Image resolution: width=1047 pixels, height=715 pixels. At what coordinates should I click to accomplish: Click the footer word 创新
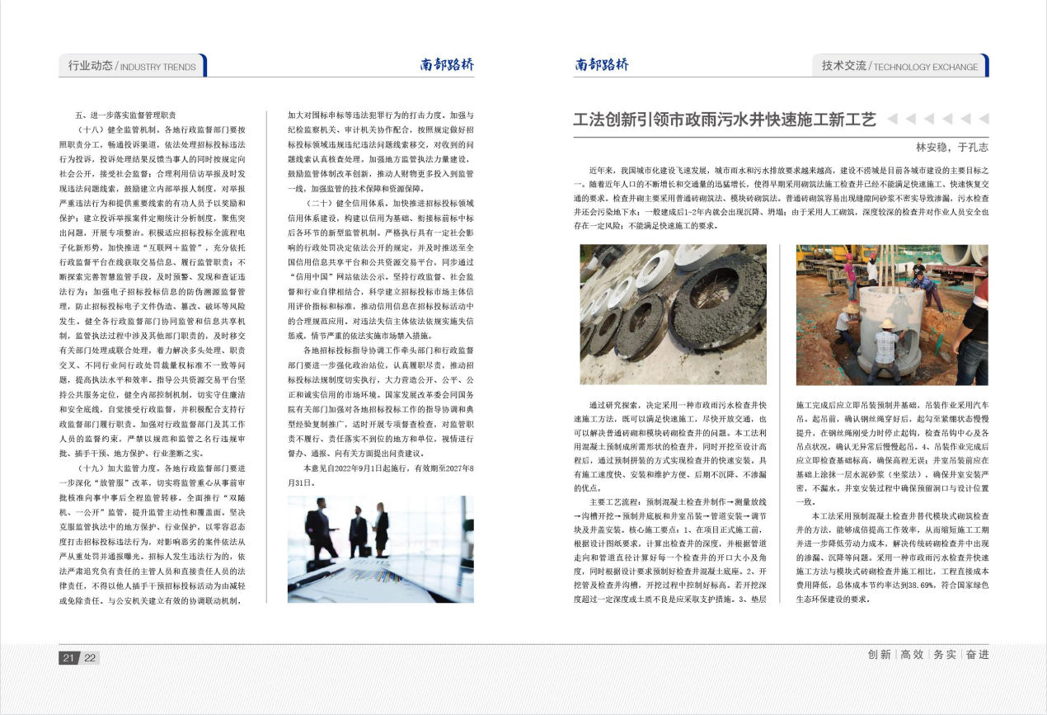(880, 655)
